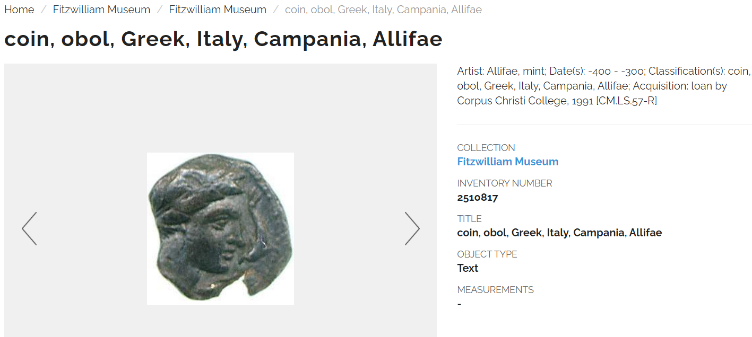
Task: Click the INVENTORY NUMBER field label
Action: (x=504, y=183)
